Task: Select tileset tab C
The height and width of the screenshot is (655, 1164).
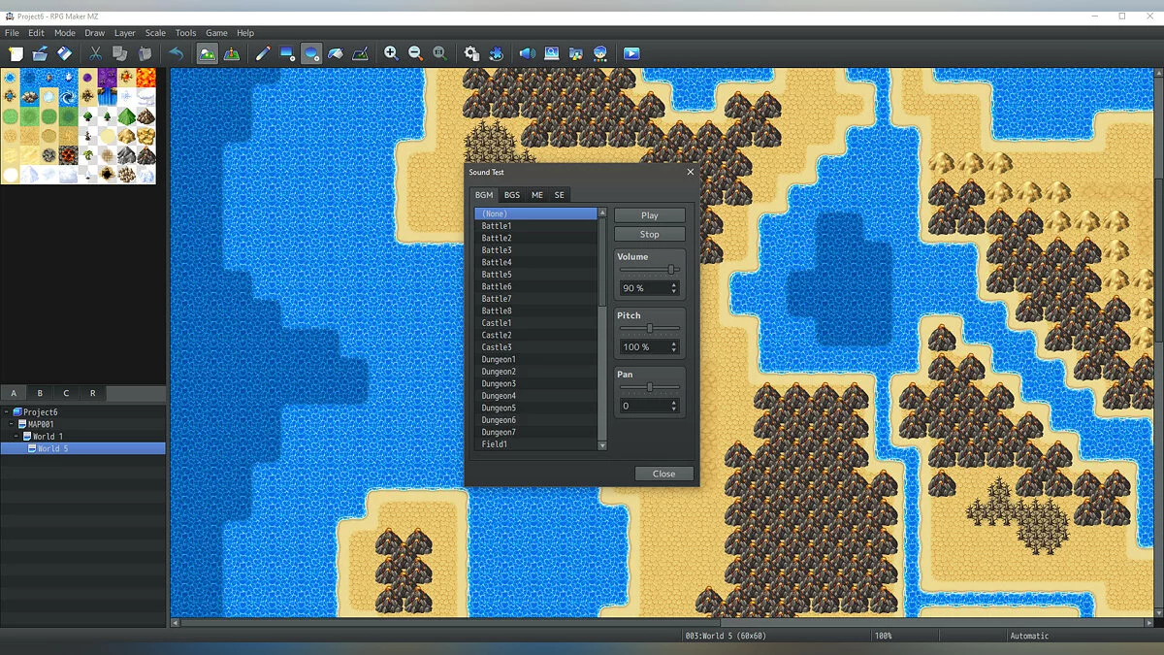Action: 66,393
